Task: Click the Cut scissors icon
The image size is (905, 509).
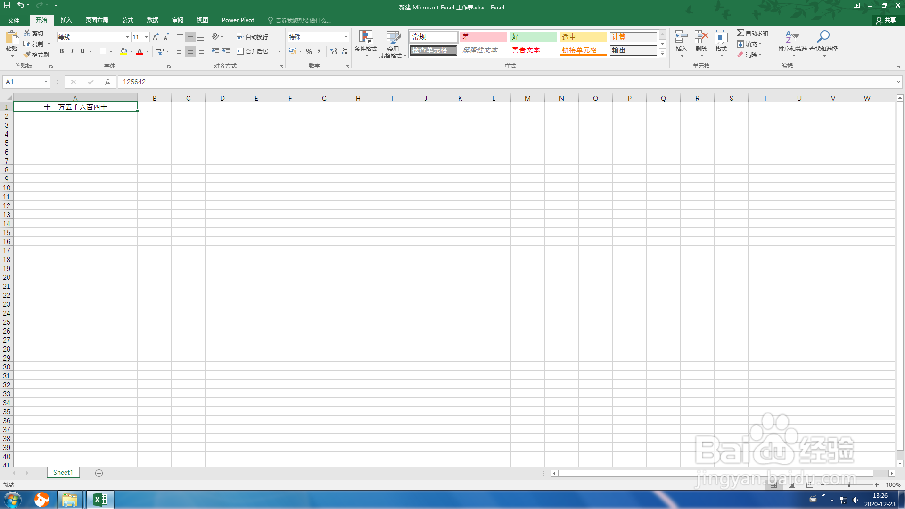Action: pyautogui.click(x=27, y=33)
